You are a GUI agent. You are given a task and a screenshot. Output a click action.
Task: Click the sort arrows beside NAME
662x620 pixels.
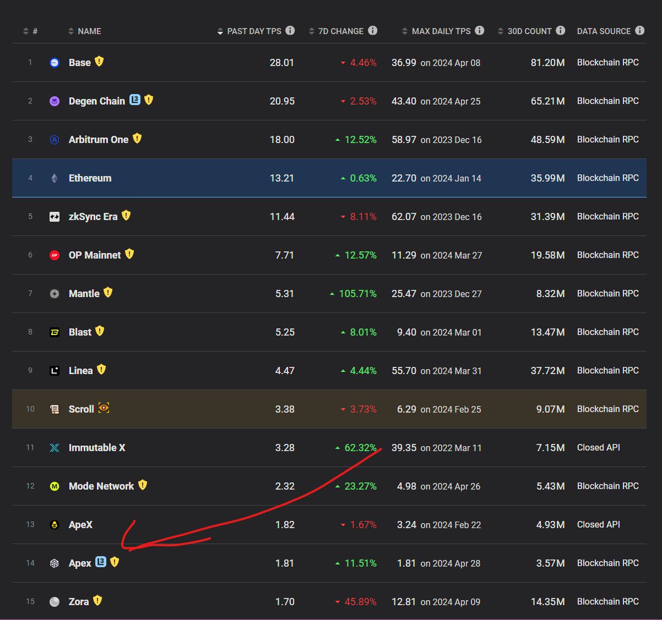pyautogui.click(x=71, y=31)
